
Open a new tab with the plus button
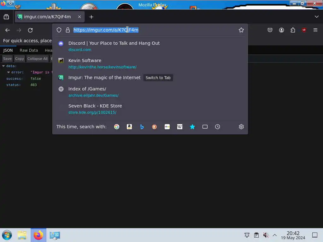point(91,17)
